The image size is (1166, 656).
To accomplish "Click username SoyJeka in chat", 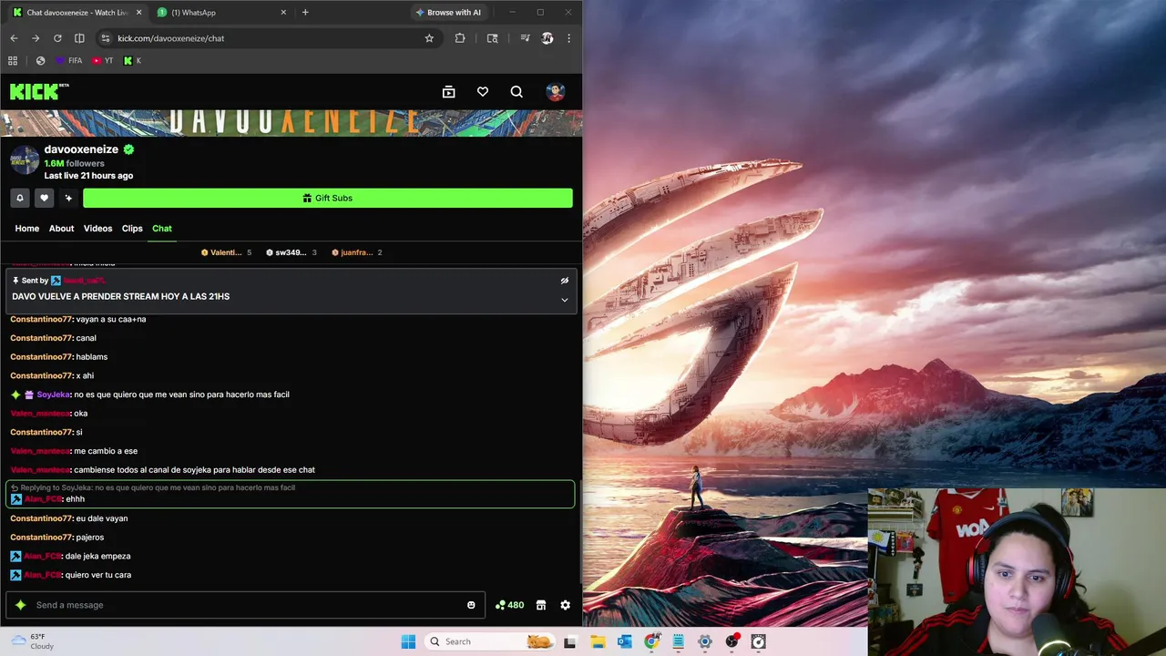I will coord(53,395).
